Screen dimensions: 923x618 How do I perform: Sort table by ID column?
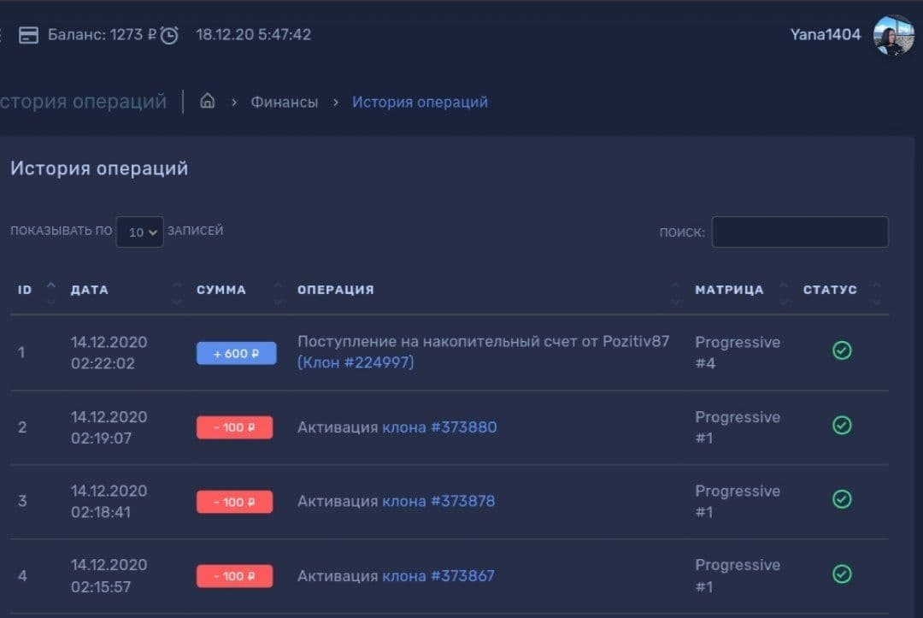tap(26, 290)
